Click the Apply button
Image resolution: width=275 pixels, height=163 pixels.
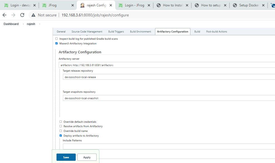[x=87, y=157]
